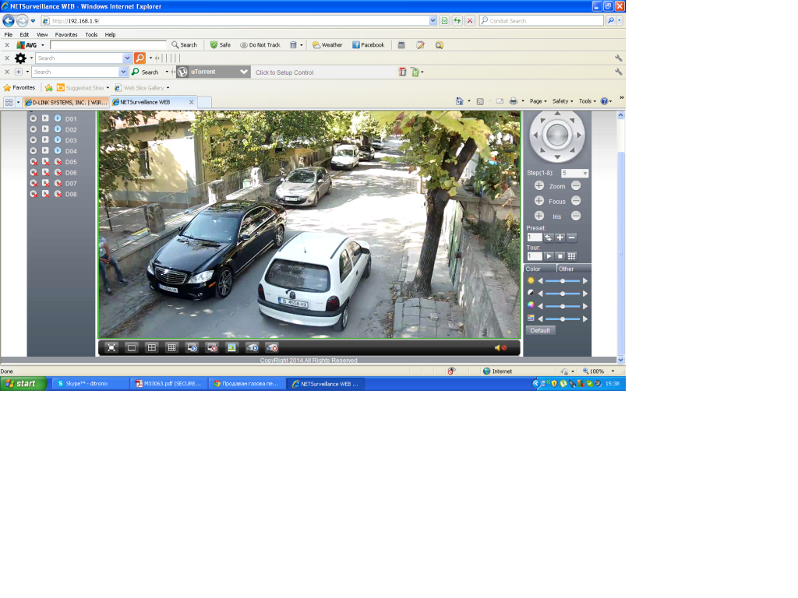Toggle the round record icon for D04
The width and height of the screenshot is (798, 598).
coord(33,150)
